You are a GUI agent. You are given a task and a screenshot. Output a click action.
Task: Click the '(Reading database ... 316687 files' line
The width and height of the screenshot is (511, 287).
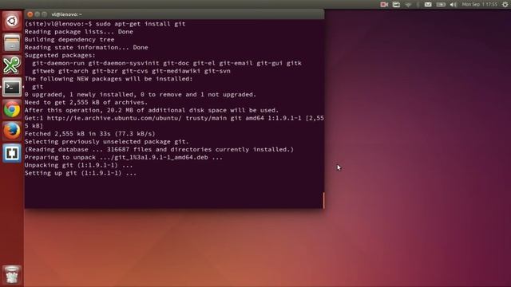tap(159, 149)
